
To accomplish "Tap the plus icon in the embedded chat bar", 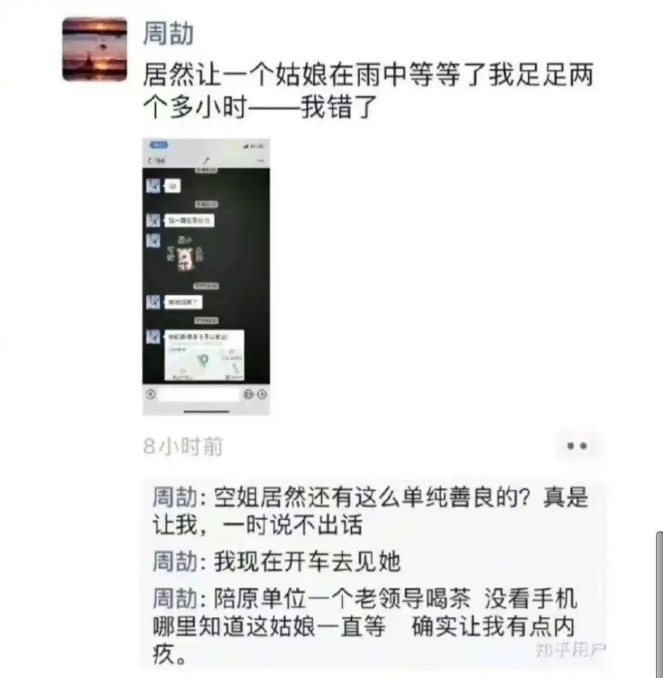I will [x=262, y=394].
